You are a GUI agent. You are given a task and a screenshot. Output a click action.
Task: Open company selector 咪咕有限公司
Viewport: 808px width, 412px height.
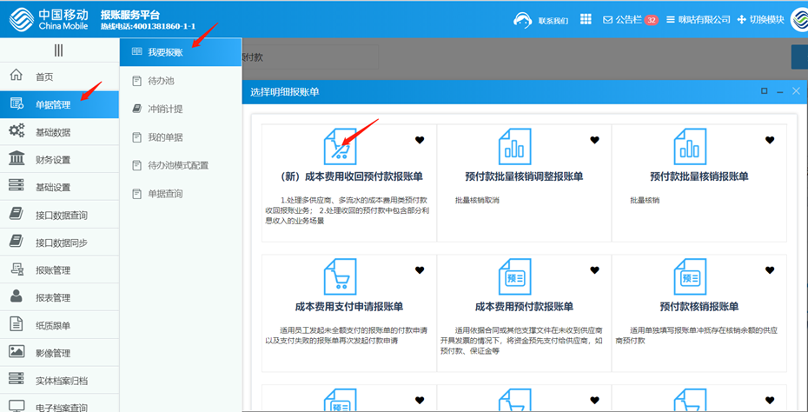click(699, 20)
